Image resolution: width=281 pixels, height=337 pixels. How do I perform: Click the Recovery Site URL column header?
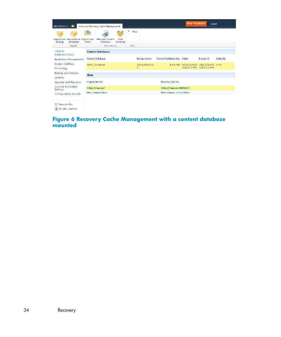coord(170,82)
